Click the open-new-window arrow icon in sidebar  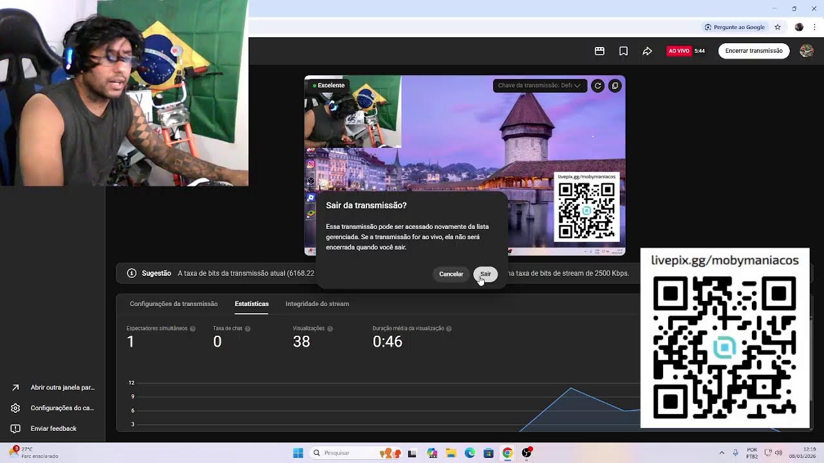pyautogui.click(x=15, y=388)
